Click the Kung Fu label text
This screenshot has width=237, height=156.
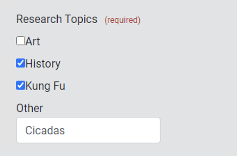pos(45,86)
